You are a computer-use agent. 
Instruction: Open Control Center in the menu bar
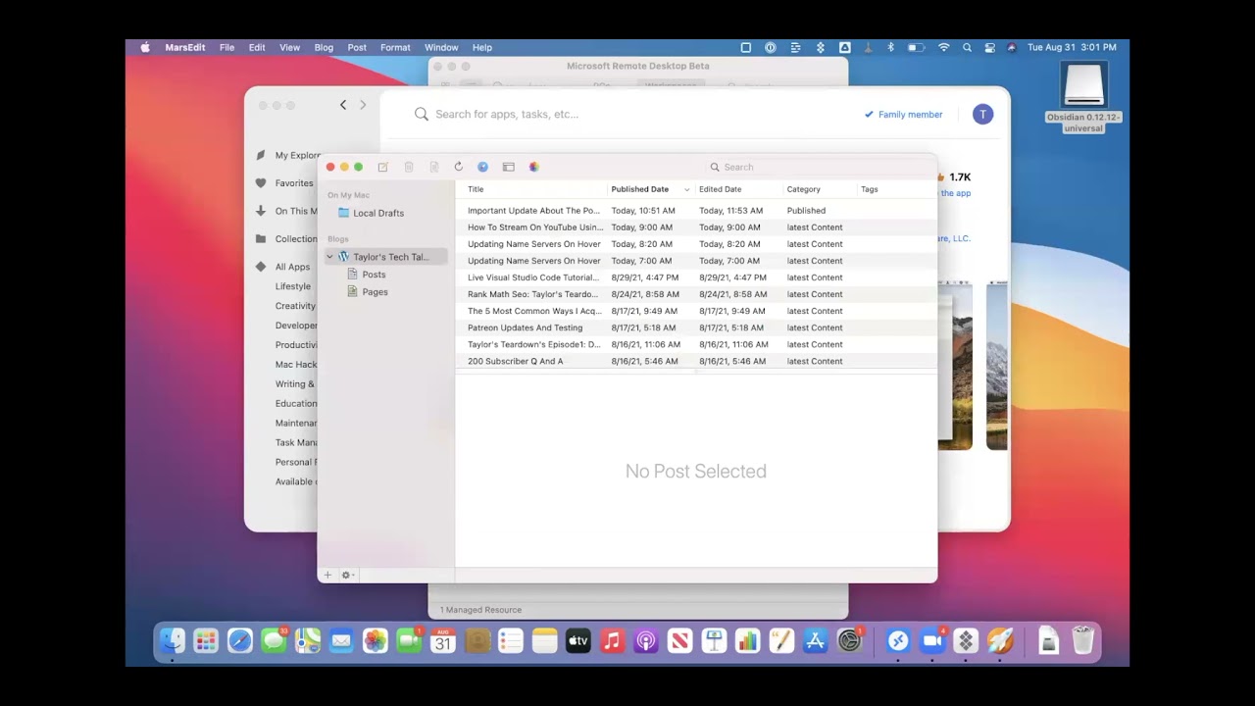989,47
